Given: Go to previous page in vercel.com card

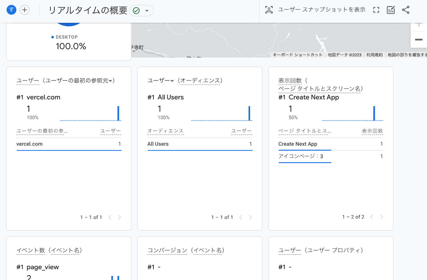Looking at the screenshot, I should tap(110, 217).
